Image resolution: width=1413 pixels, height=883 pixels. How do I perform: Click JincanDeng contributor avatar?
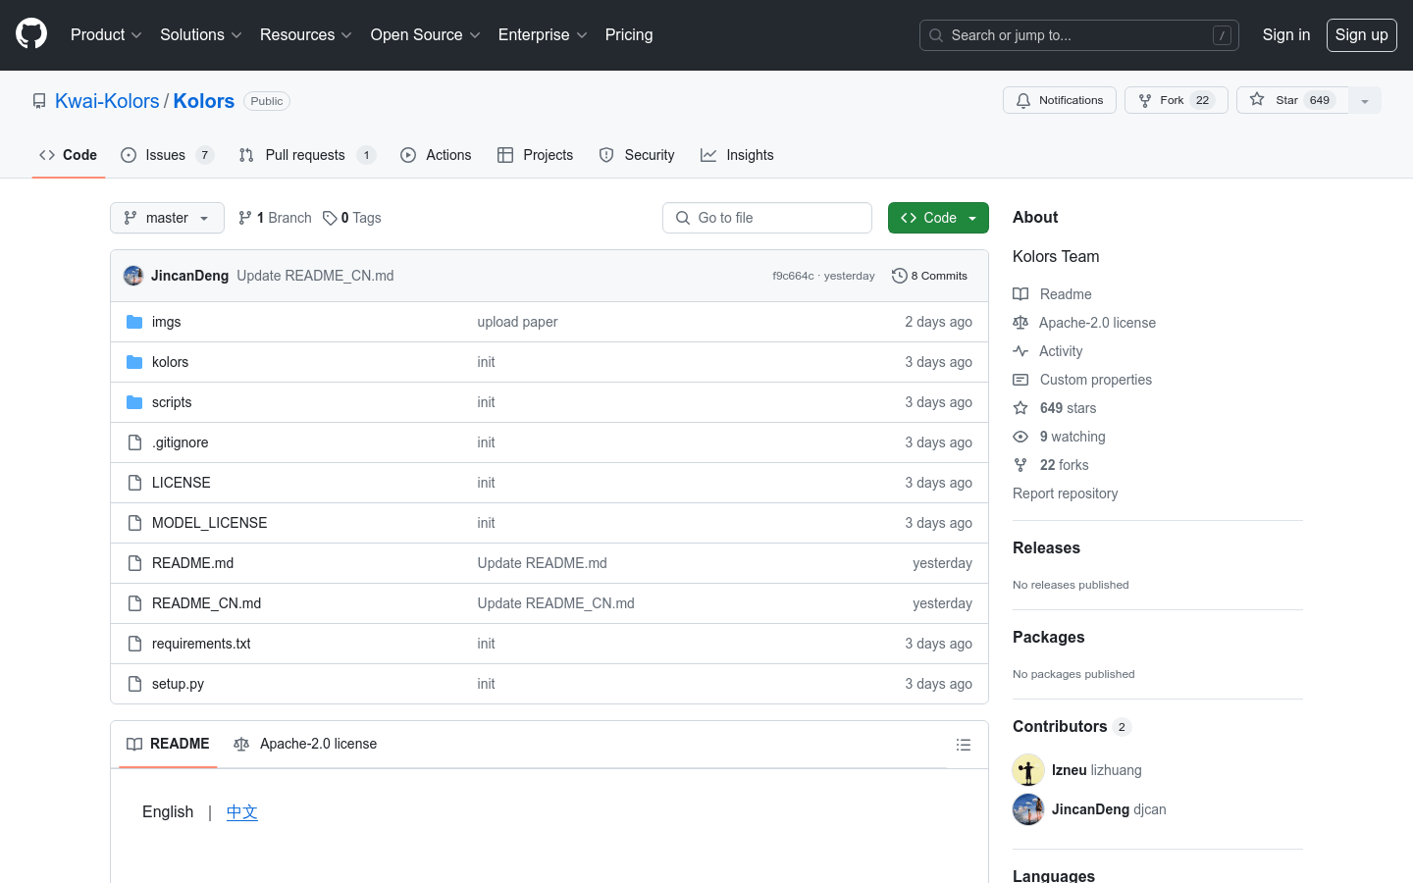point(1028,809)
